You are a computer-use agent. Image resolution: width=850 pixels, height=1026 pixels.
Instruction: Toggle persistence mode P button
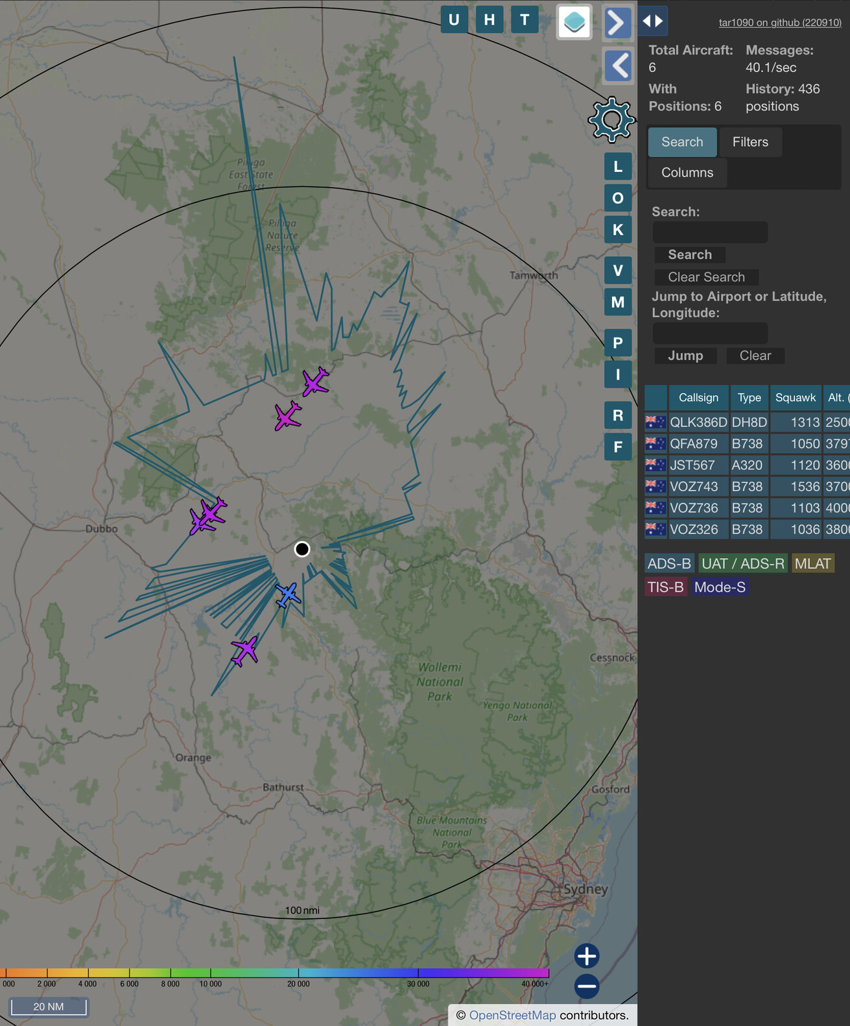click(x=617, y=343)
